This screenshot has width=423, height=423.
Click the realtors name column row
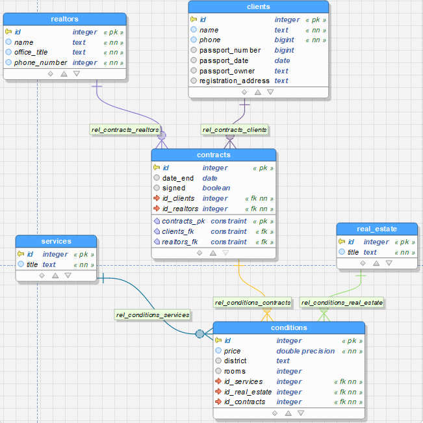[64, 42]
